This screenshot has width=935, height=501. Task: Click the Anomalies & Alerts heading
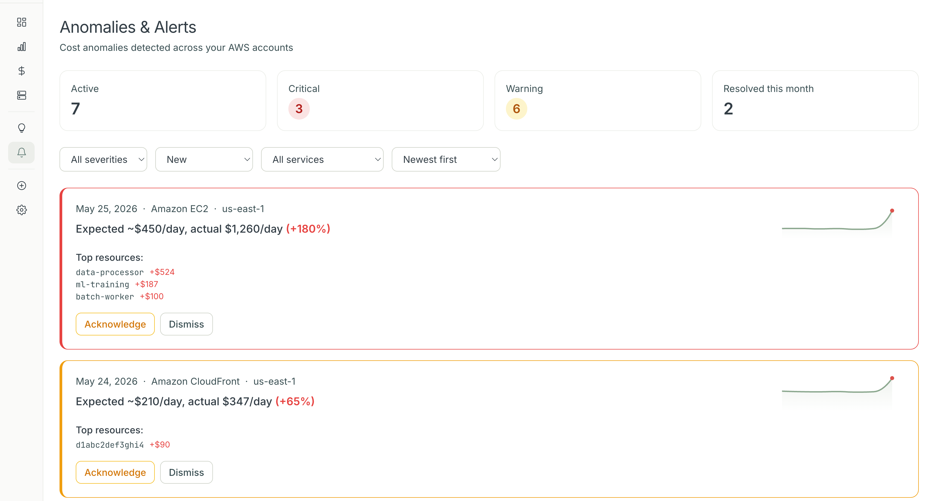(x=128, y=27)
